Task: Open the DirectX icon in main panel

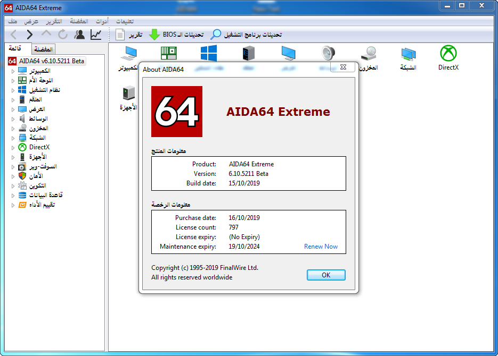Action: 448,53
